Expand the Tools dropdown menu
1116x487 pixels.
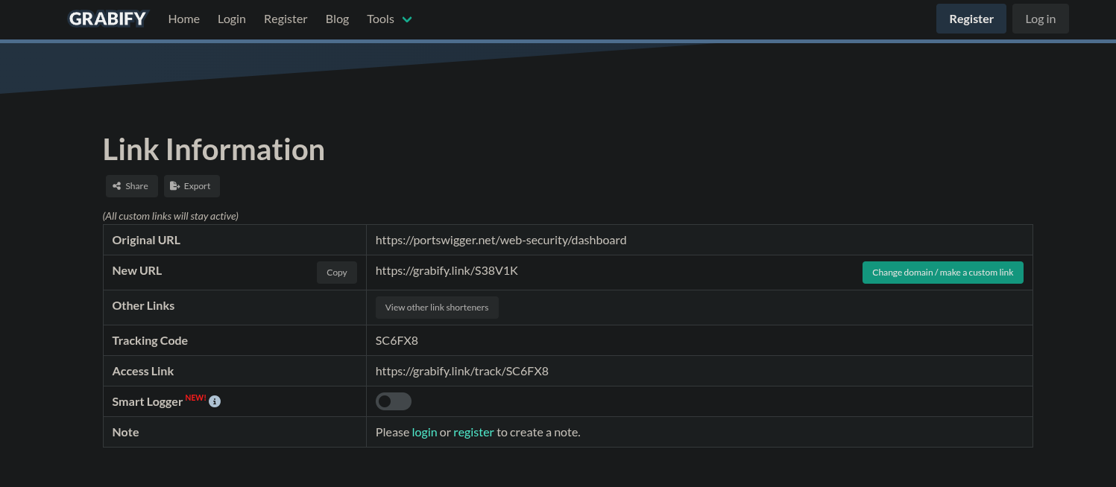point(389,19)
